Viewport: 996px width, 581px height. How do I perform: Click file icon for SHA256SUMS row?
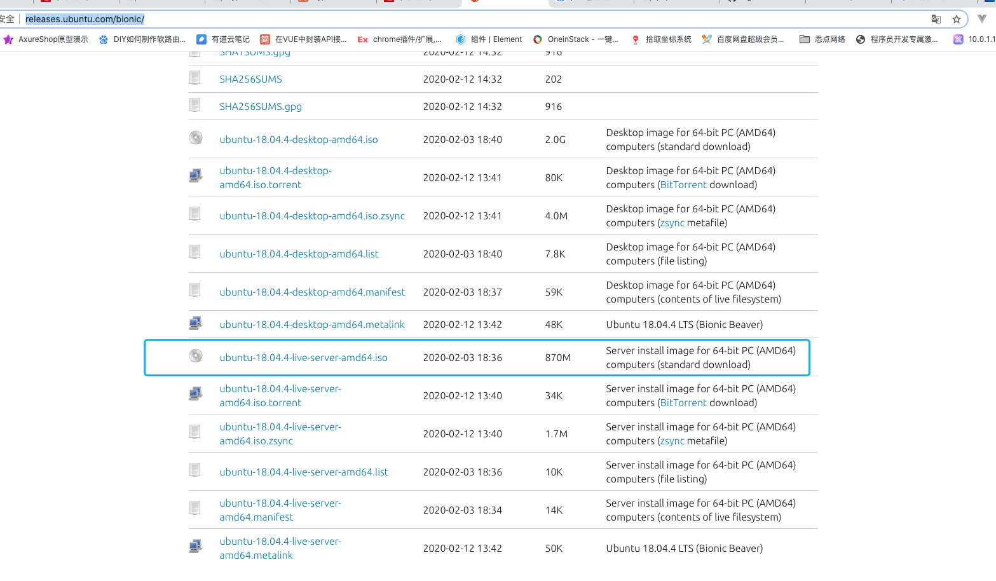[x=195, y=78]
